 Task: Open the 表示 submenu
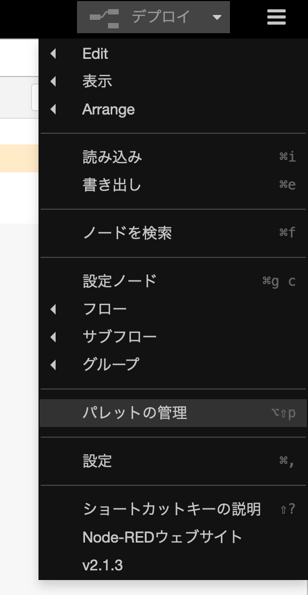tap(173, 81)
